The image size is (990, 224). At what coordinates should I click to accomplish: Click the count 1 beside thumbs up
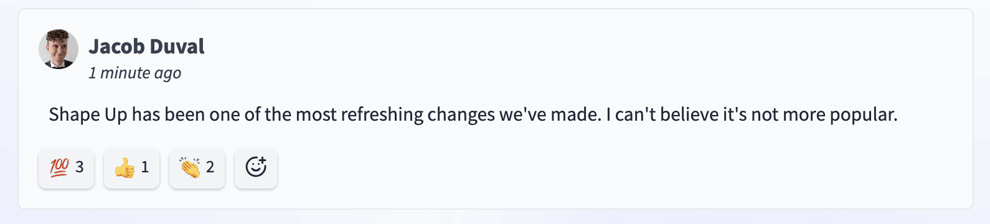[145, 167]
